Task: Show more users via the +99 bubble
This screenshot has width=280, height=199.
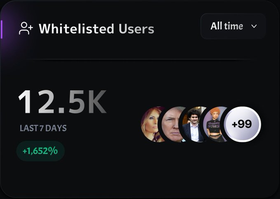Action: (x=243, y=124)
